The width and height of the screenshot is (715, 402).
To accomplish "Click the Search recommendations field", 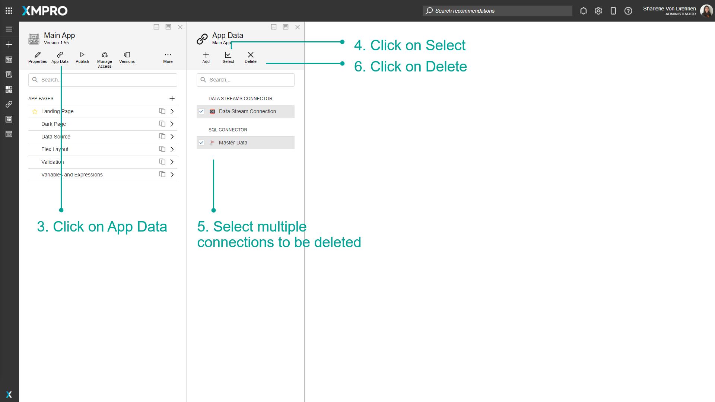I will (x=497, y=11).
